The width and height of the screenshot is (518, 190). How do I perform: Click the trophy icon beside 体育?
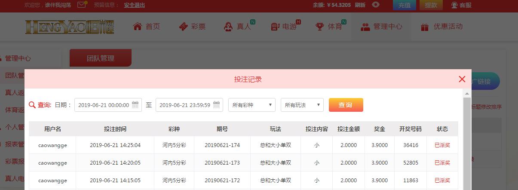[x=320, y=27]
